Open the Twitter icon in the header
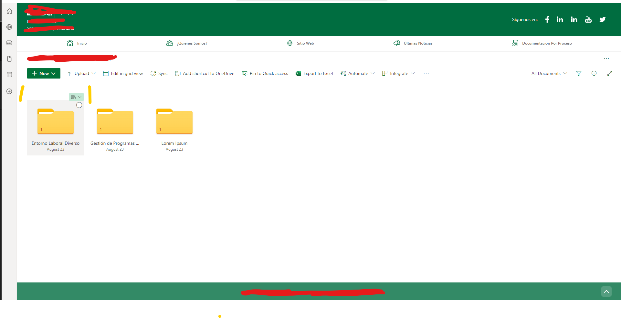This screenshot has width=621, height=318. [x=602, y=19]
